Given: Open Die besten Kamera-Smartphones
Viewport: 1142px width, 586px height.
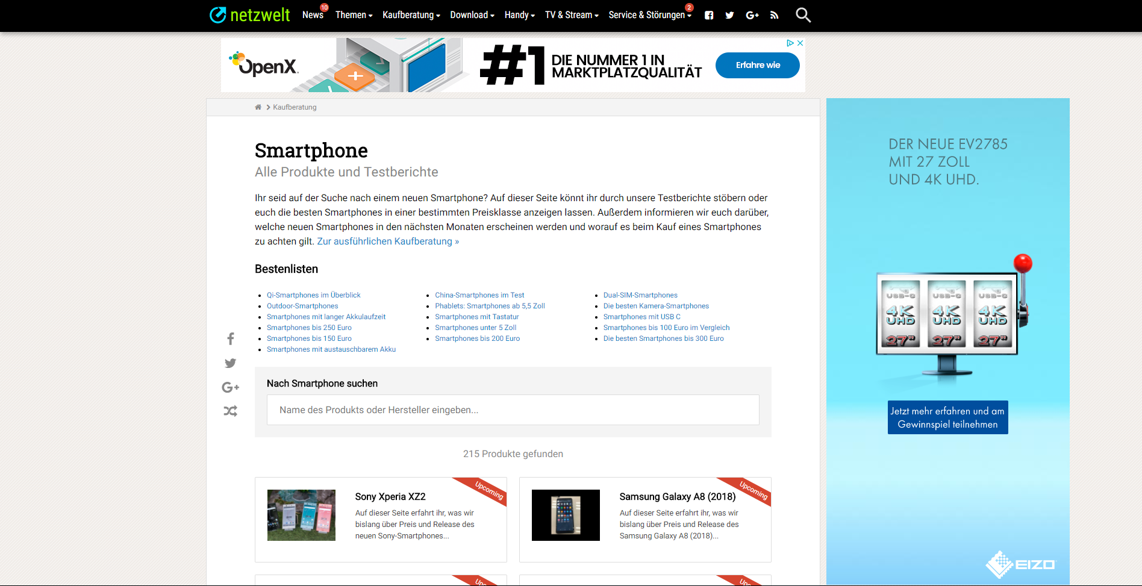Looking at the screenshot, I should [x=656, y=306].
